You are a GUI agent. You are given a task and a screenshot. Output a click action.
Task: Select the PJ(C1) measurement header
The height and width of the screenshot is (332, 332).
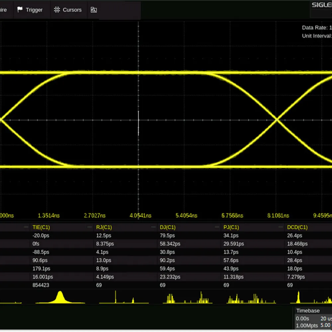click(x=231, y=227)
